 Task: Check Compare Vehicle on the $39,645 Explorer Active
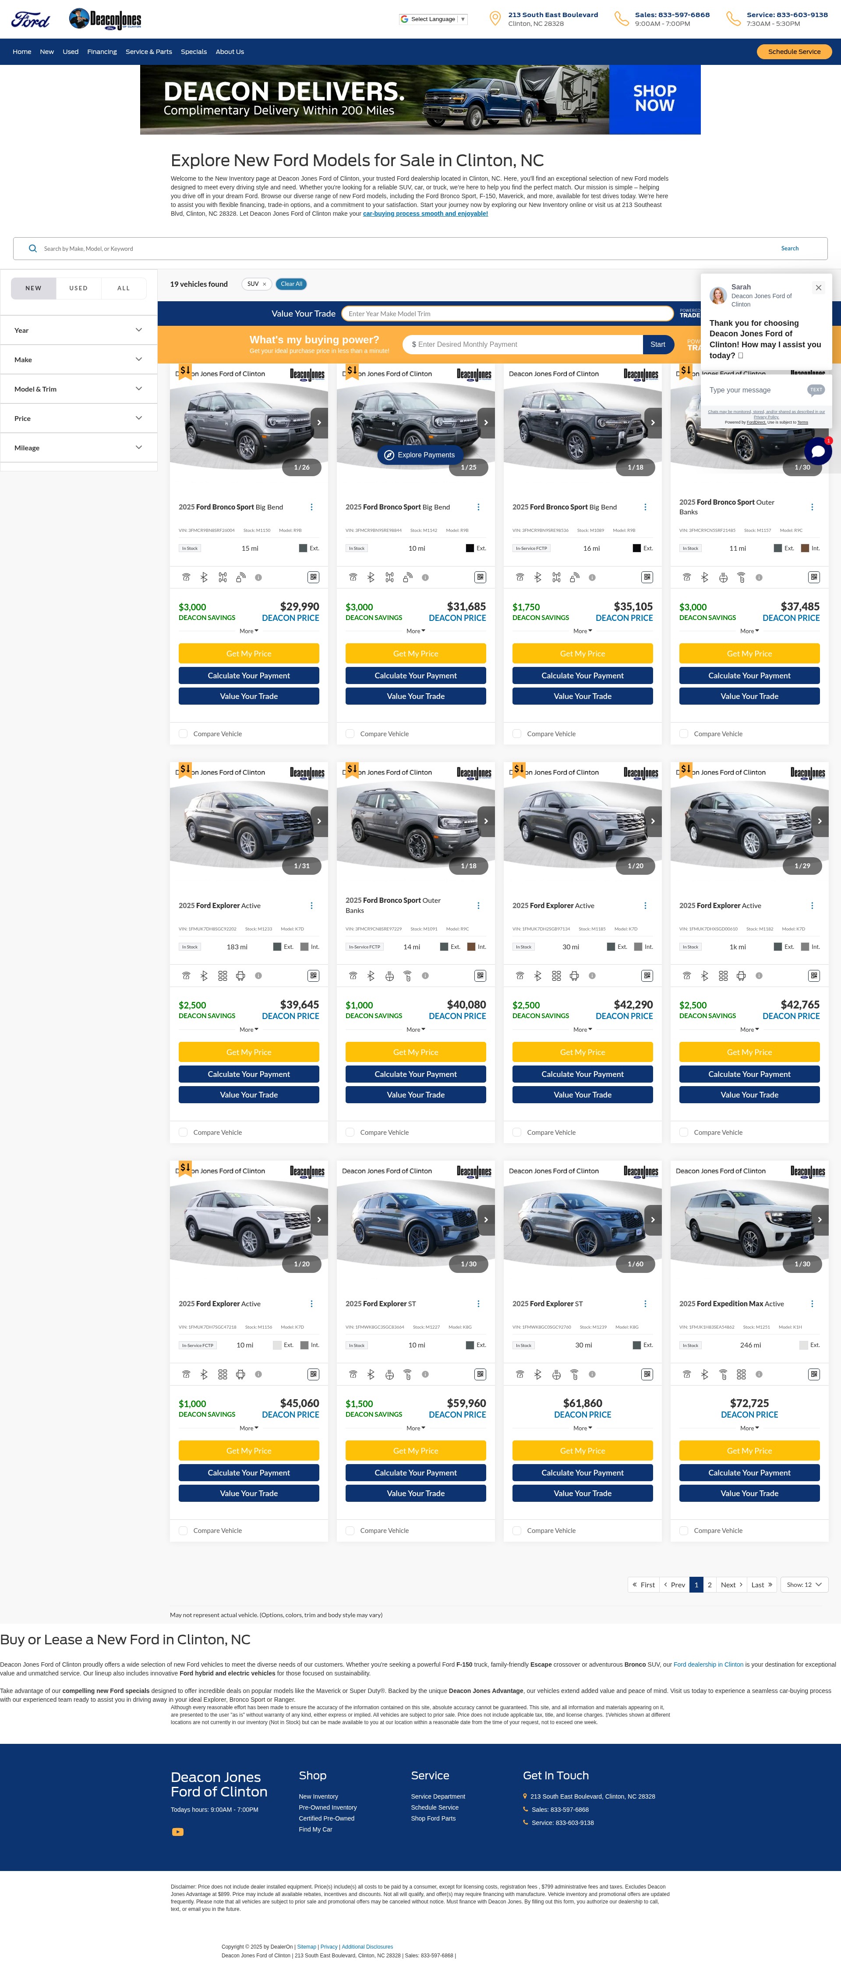[x=184, y=1133]
